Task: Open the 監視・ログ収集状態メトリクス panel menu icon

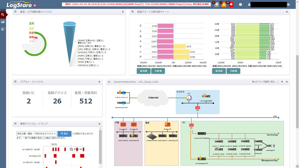Action: click(15, 12)
